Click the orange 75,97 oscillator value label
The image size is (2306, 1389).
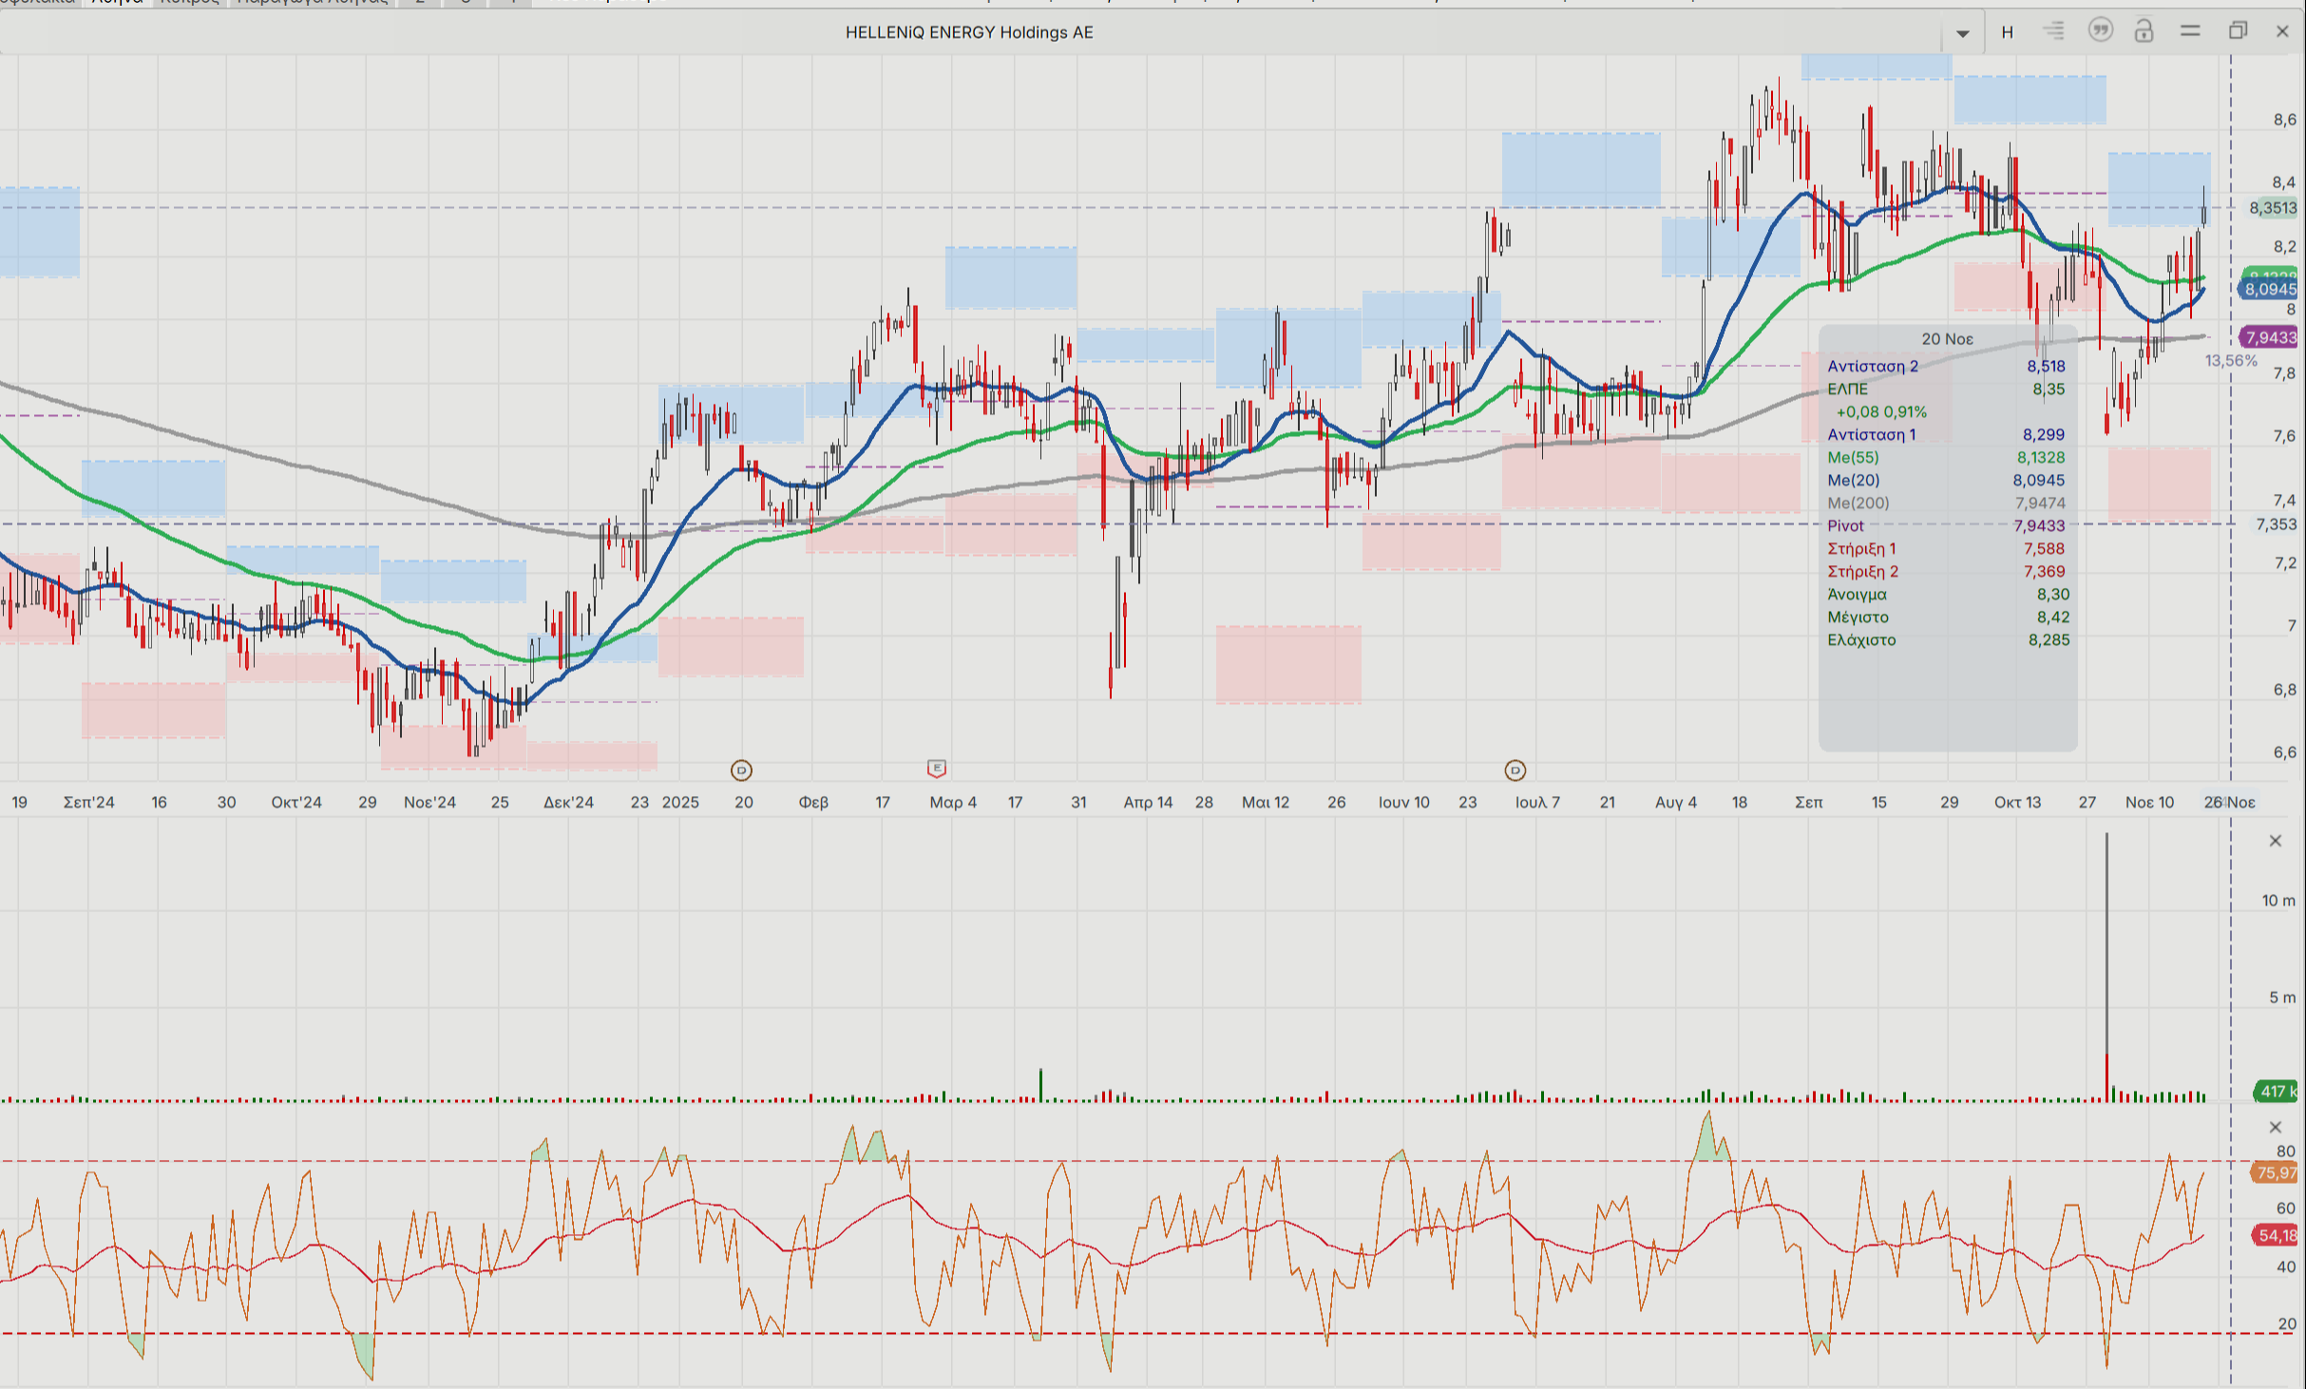[x=2276, y=1173]
